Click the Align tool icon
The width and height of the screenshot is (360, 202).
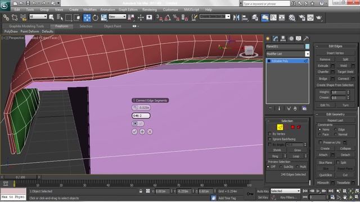click(x=245, y=17)
